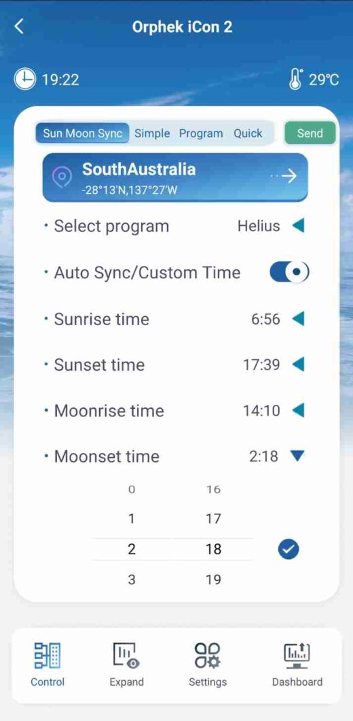Tap the clock icon beside 19:22
This screenshot has width=353, height=721.
pyautogui.click(x=24, y=80)
